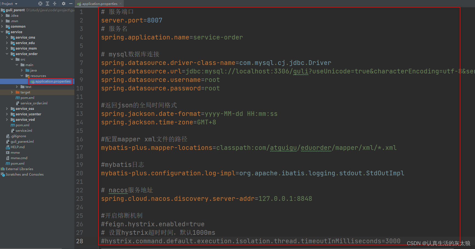The image size is (475, 249).
Task: Expand the service_edu module
Action: click(x=7, y=43)
